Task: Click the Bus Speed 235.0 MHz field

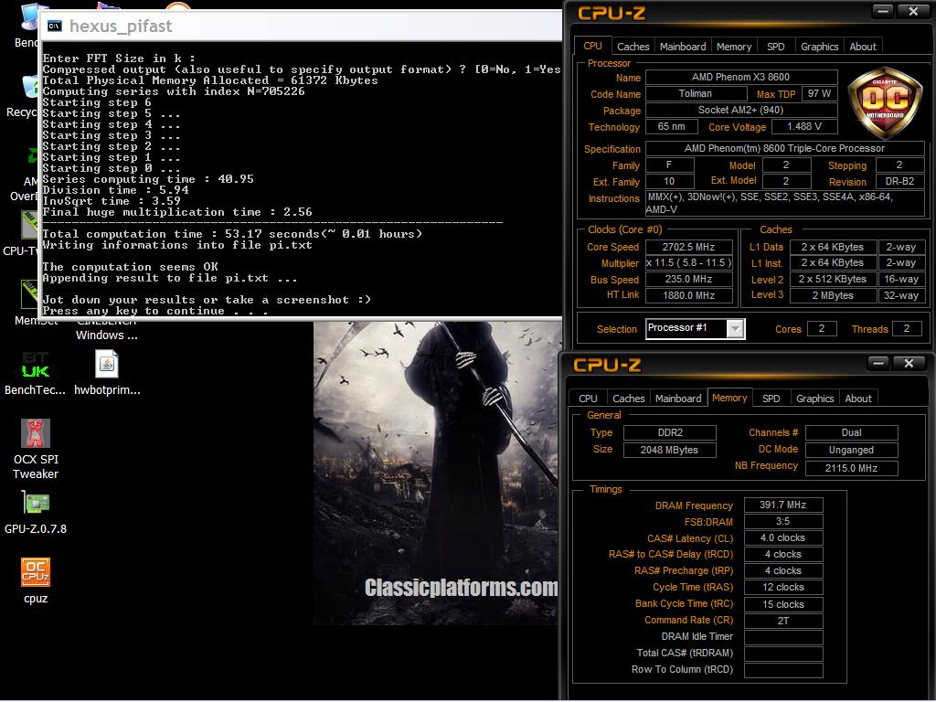Action: click(688, 280)
